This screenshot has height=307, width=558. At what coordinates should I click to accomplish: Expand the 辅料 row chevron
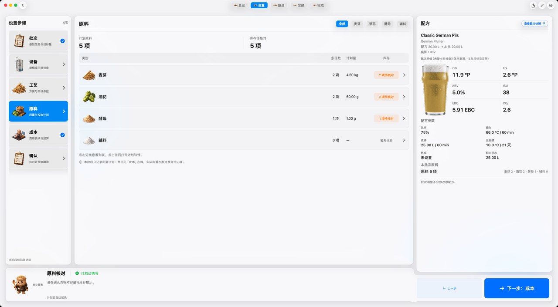(x=404, y=140)
